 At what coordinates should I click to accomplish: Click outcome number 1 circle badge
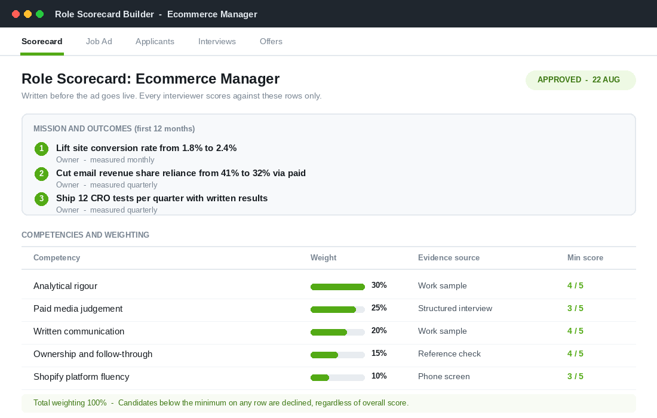pyautogui.click(x=41, y=148)
